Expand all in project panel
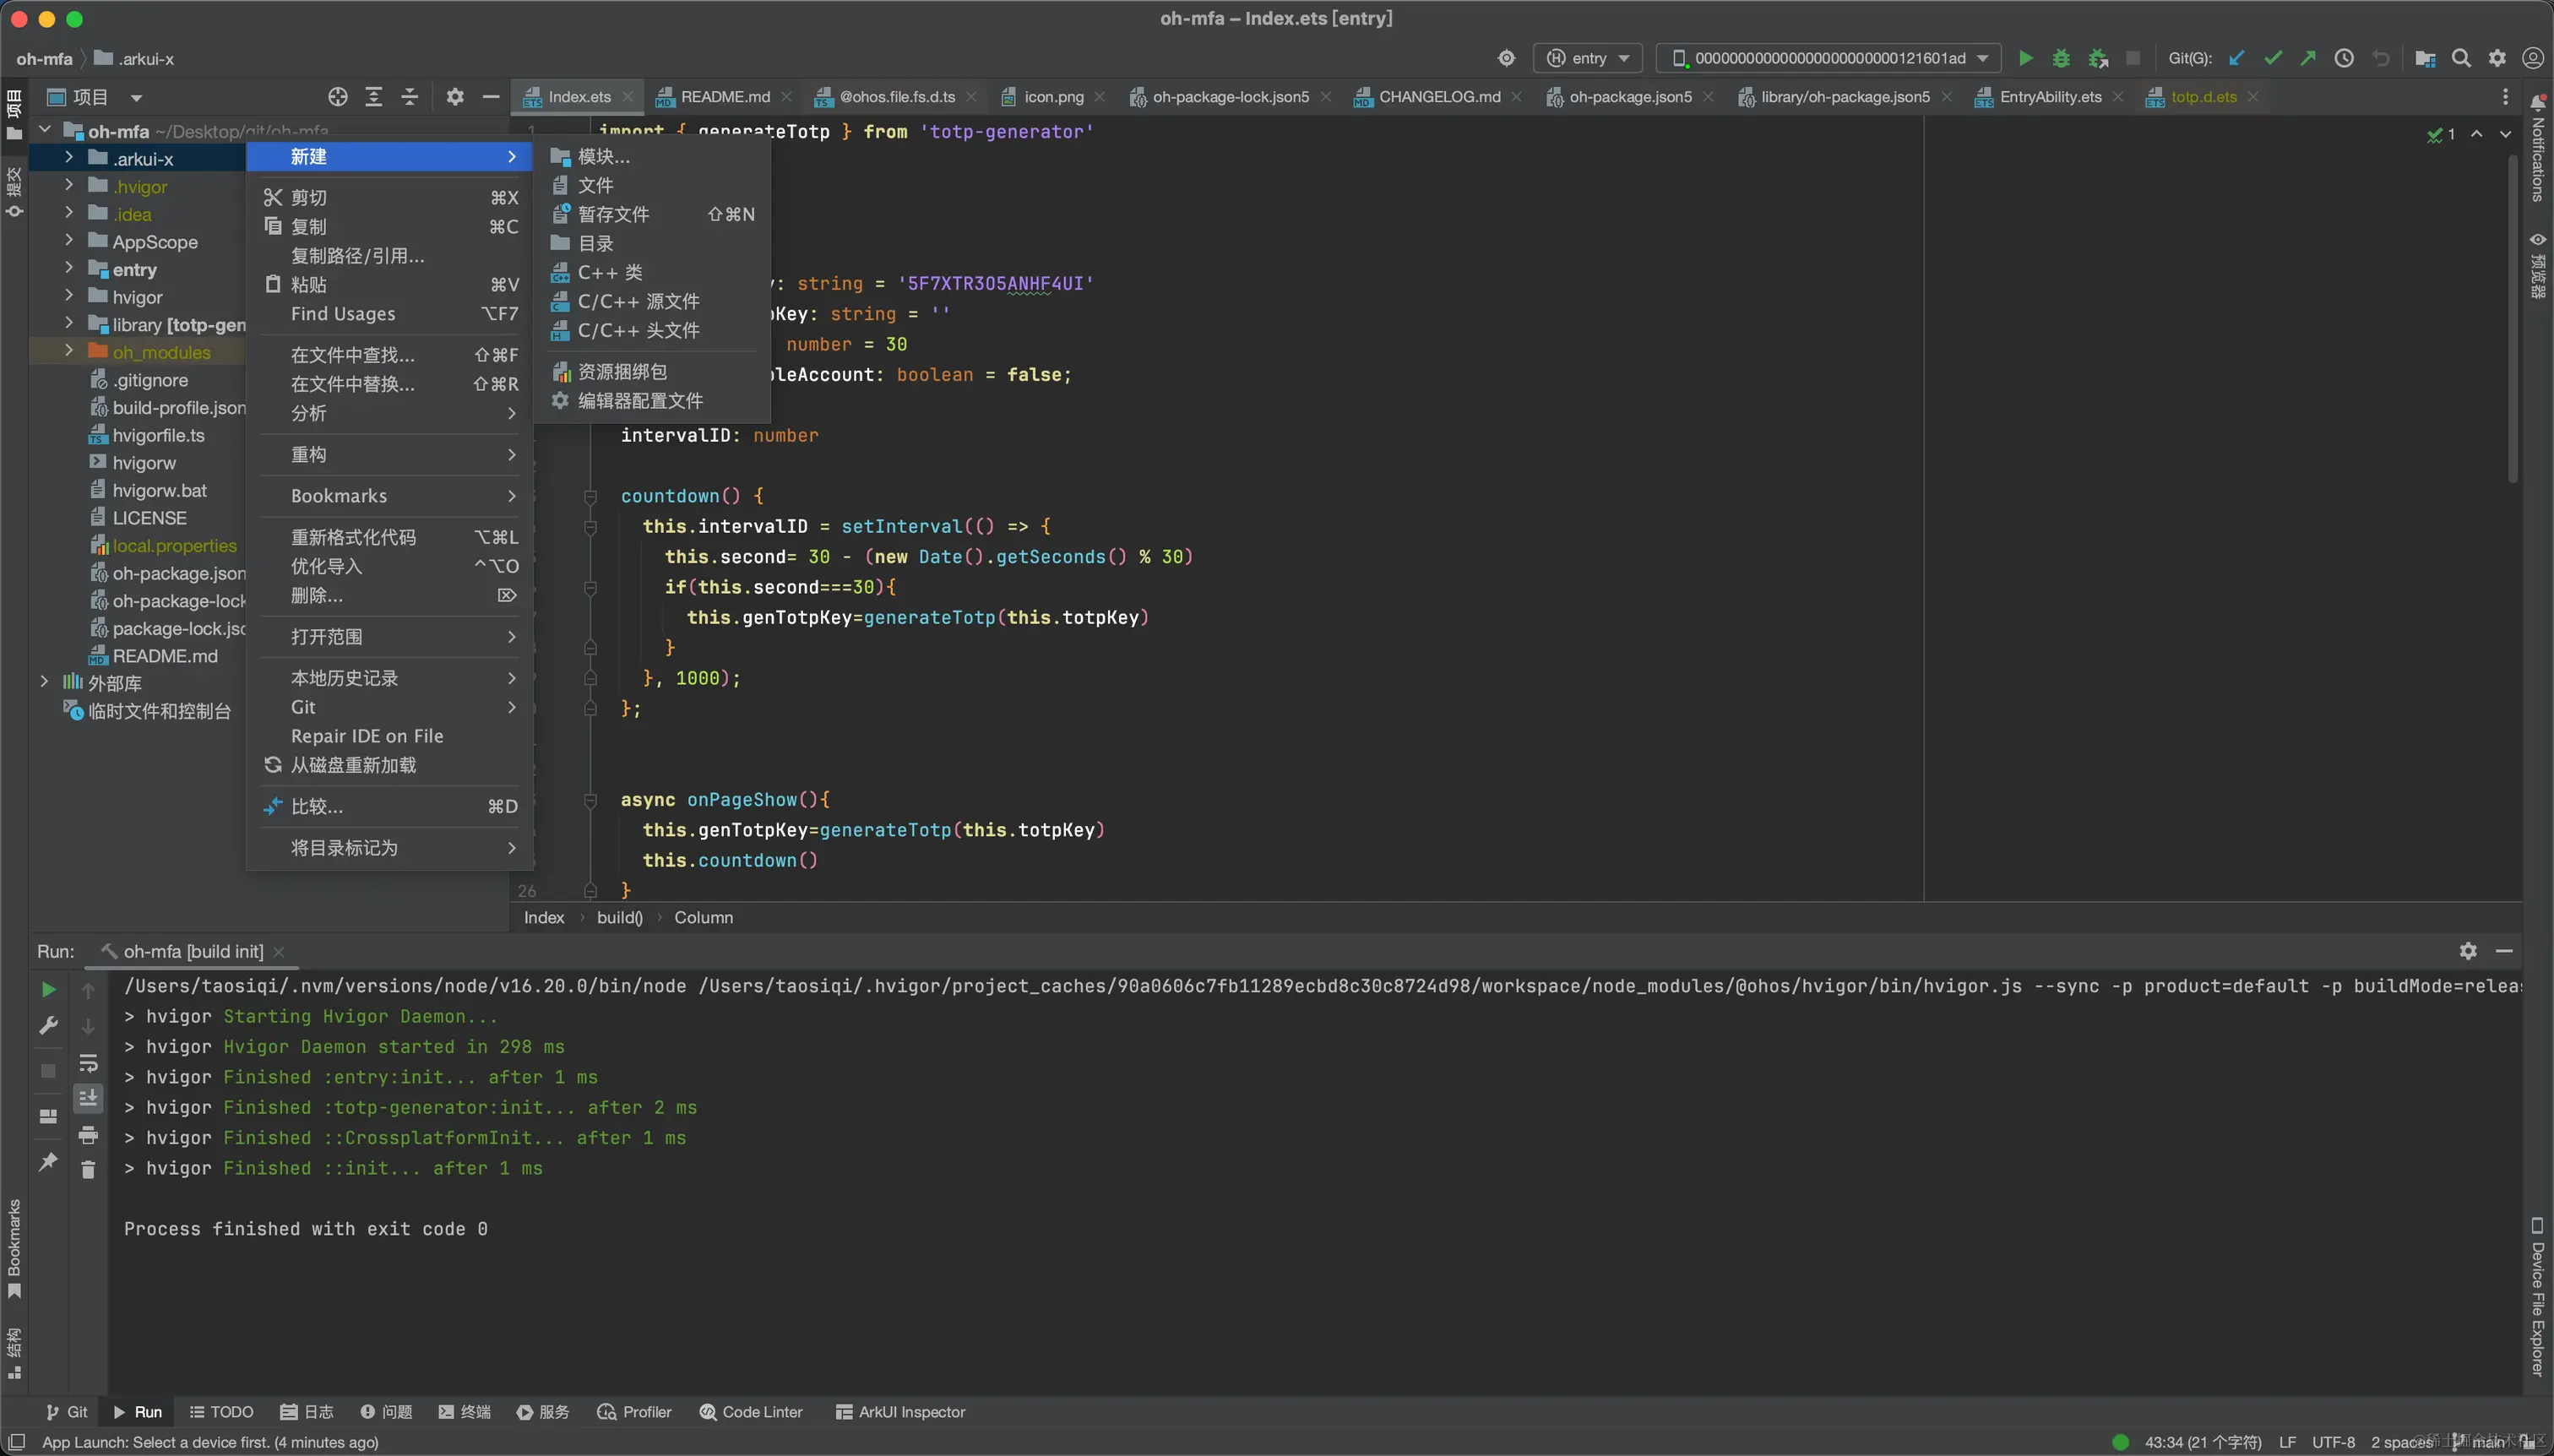The width and height of the screenshot is (2554, 1456). tap(374, 97)
